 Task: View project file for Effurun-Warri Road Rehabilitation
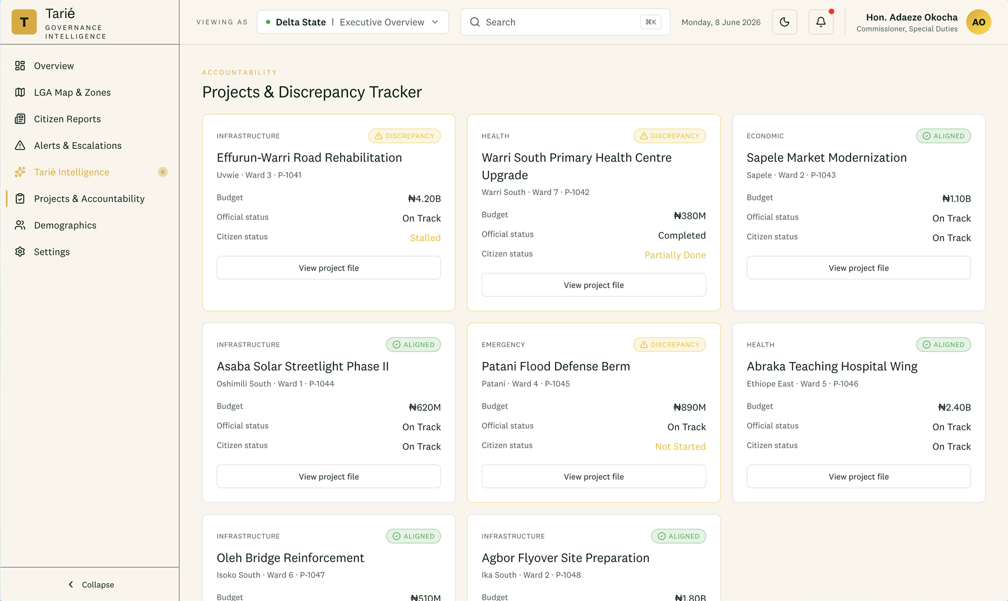coord(329,268)
